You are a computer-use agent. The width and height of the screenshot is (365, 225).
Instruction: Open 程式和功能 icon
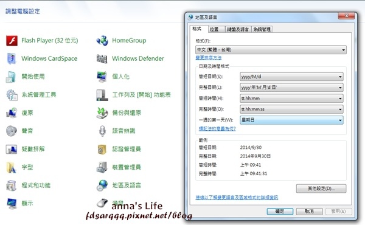(x=11, y=185)
